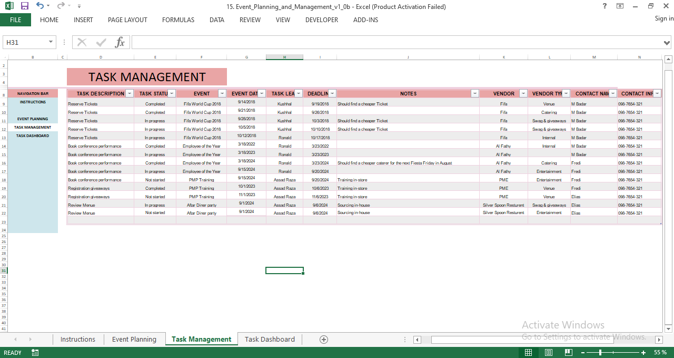Click TASK DASHBOARD in navigation bar
This screenshot has height=358, width=674.
33,136
